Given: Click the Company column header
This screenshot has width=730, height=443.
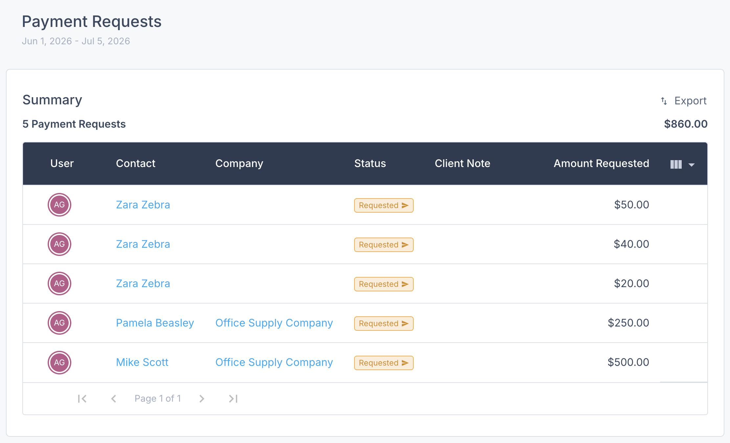Looking at the screenshot, I should 239,163.
